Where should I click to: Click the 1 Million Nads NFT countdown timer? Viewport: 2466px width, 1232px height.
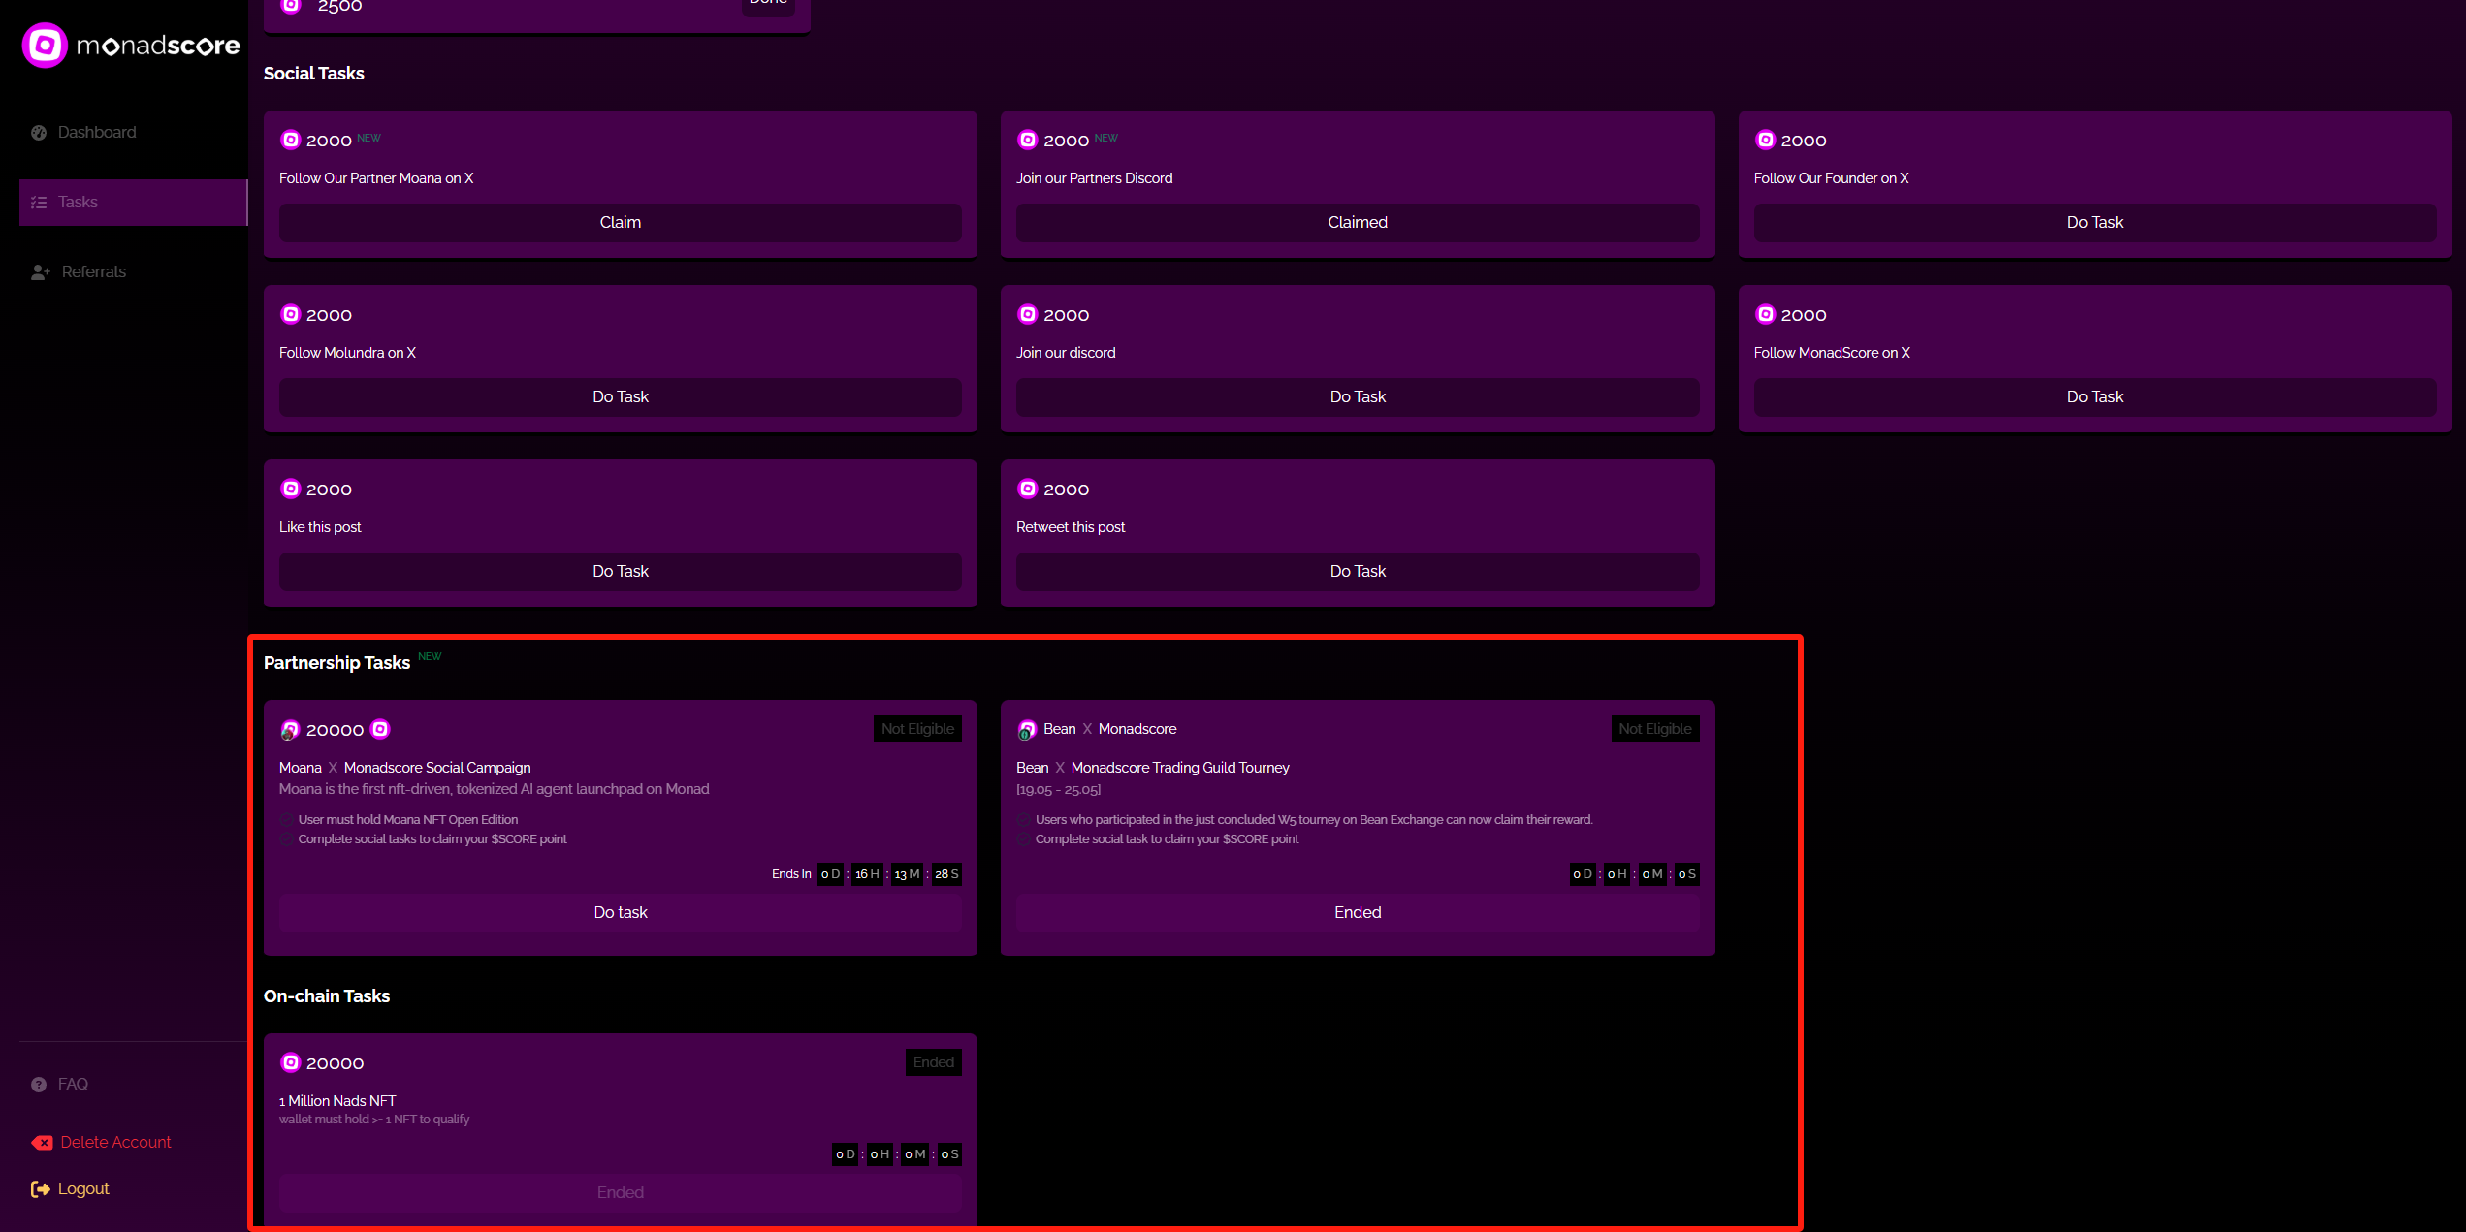click(x=897, y=1154)
